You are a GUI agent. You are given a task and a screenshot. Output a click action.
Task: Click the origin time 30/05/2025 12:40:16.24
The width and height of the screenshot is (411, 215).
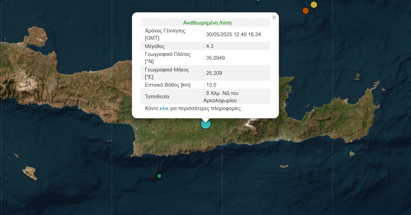(x=233, y=35)
